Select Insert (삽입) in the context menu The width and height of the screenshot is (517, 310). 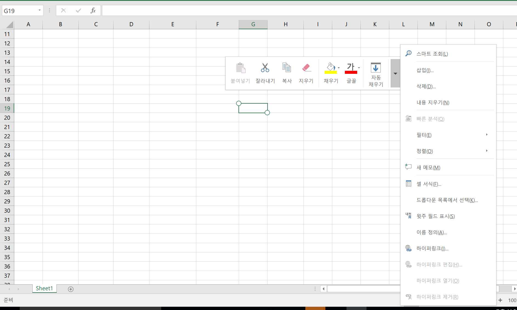click(425, 70)
